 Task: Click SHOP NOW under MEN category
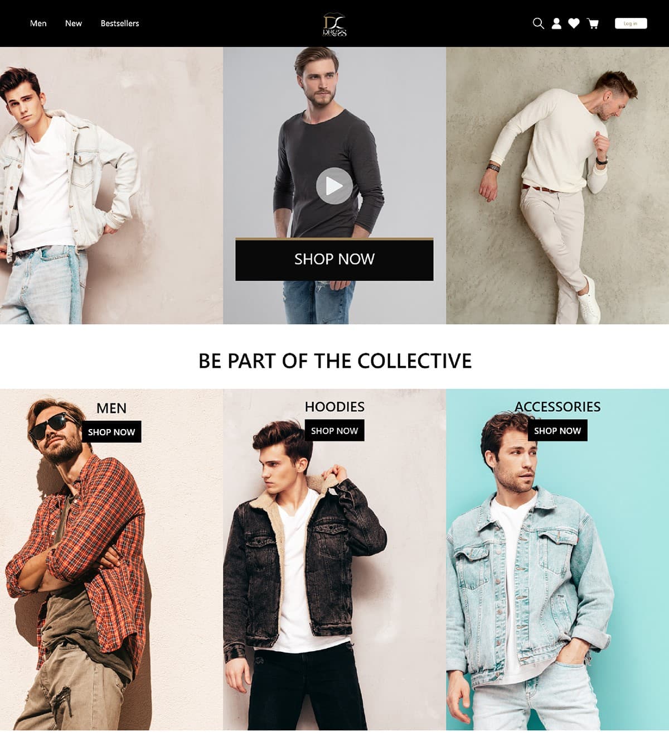[x=111, y=432]
